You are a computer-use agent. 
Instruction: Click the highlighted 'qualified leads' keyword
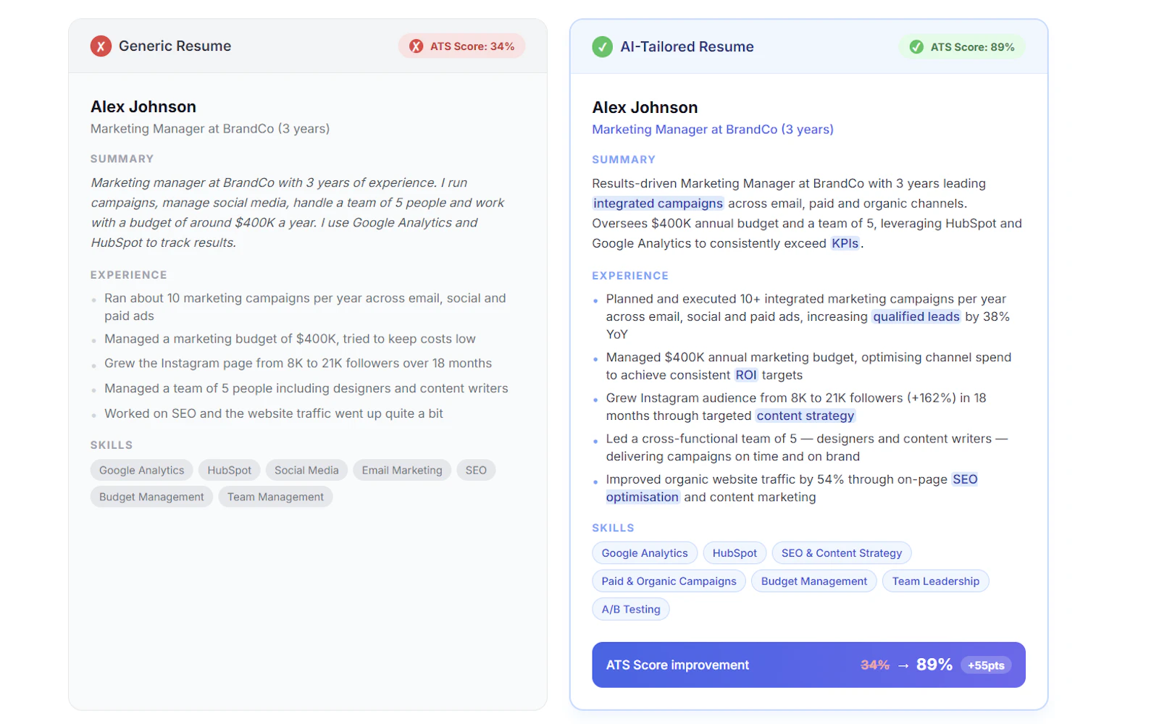[x=916, y=317]
